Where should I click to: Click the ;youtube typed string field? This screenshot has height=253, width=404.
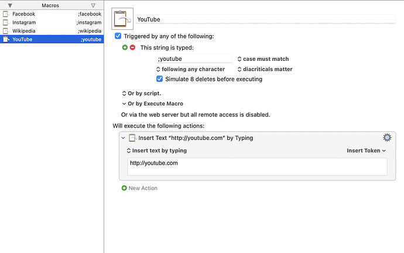[x=193, y=59]
